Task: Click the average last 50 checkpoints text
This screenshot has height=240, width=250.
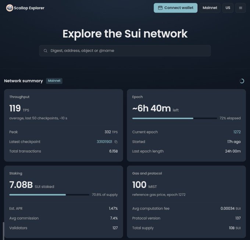Action: click(x=38, y=118)
